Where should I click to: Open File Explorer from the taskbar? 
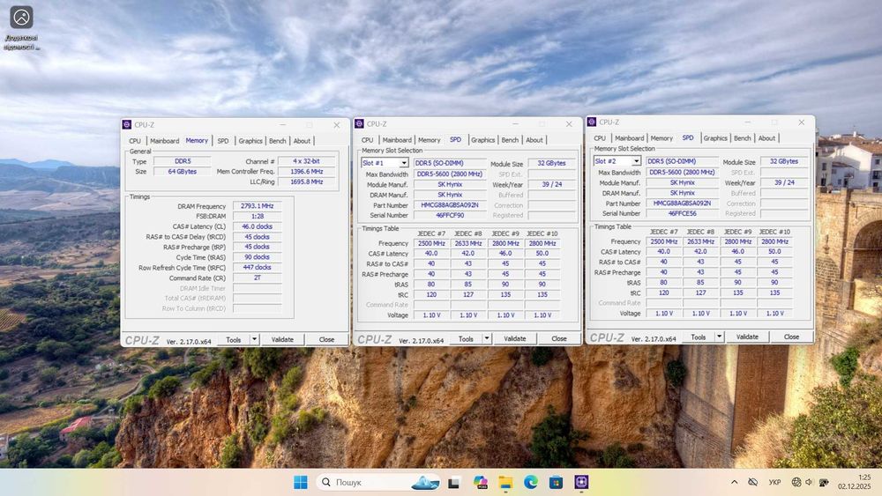(505, 482)
